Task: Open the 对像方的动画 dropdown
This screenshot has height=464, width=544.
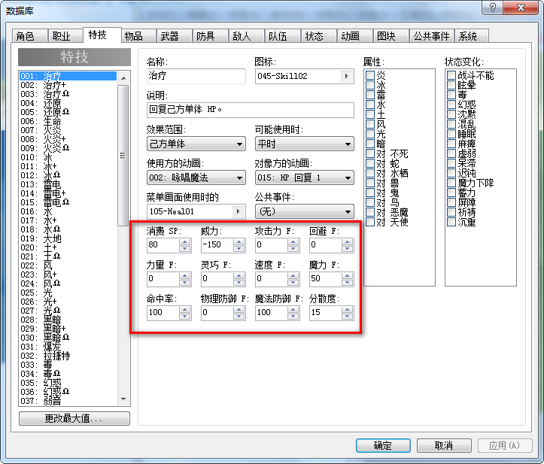Action: [x=304, y=178]
